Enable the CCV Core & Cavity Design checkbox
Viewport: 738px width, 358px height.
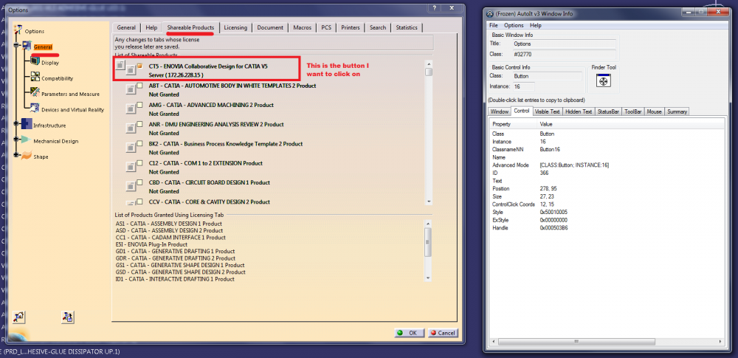139,201
